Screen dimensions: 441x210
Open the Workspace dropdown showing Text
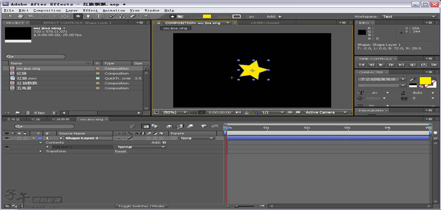(408, 16)
